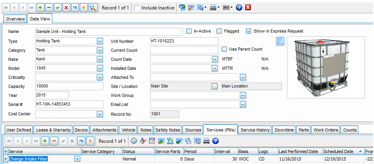Viewport: 374px width, 164px height.
Task: Add a new record with top toolbar plus
Action: click(40, 8)
